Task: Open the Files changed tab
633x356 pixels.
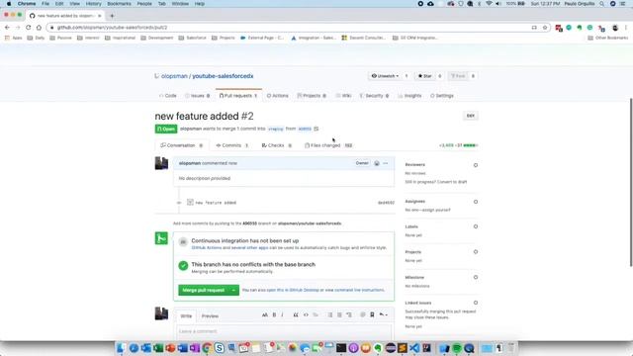Action: [328, 145]
